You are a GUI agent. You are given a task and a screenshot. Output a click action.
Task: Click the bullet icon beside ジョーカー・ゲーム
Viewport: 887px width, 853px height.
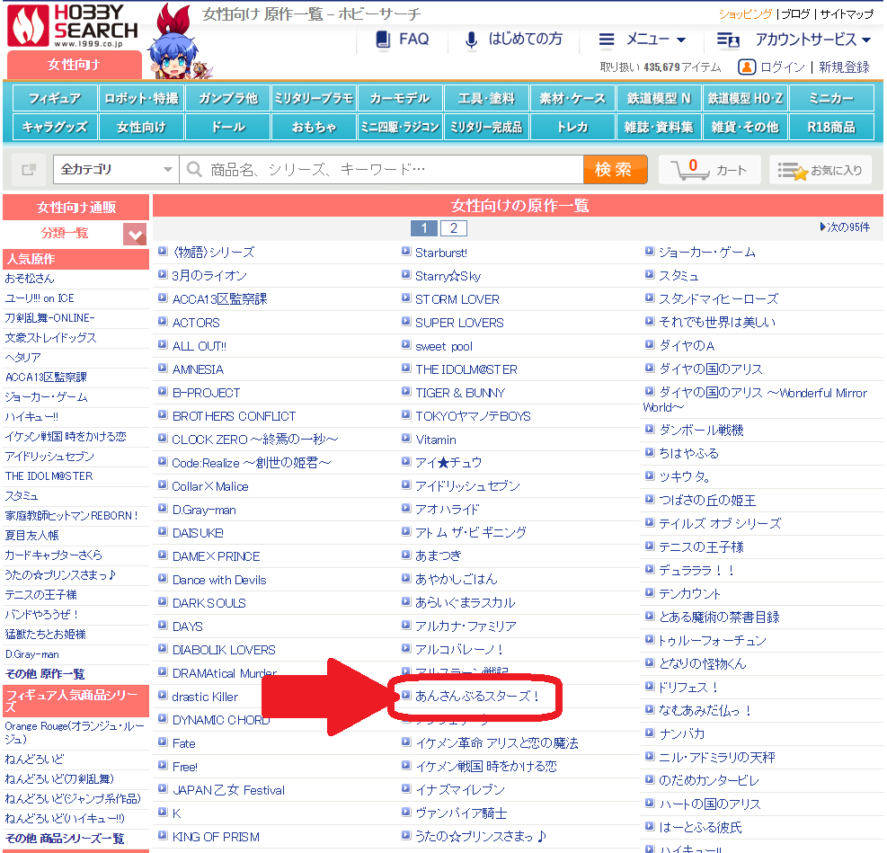[650, 251]
